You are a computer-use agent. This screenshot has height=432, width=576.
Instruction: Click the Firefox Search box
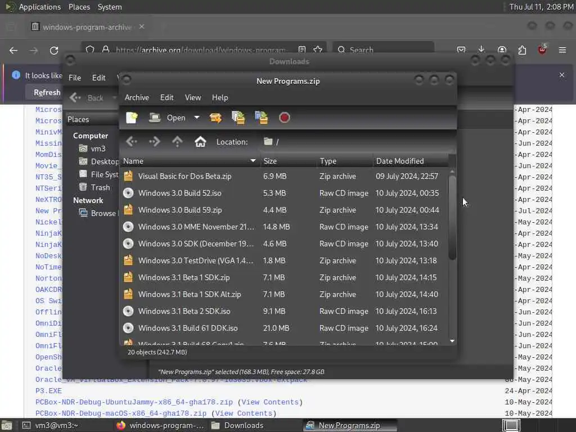click(383, 49)
